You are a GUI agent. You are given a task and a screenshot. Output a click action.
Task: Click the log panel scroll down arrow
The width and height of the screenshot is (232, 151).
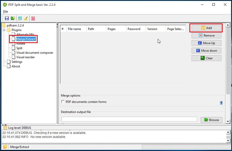click(x=228, y=141)
